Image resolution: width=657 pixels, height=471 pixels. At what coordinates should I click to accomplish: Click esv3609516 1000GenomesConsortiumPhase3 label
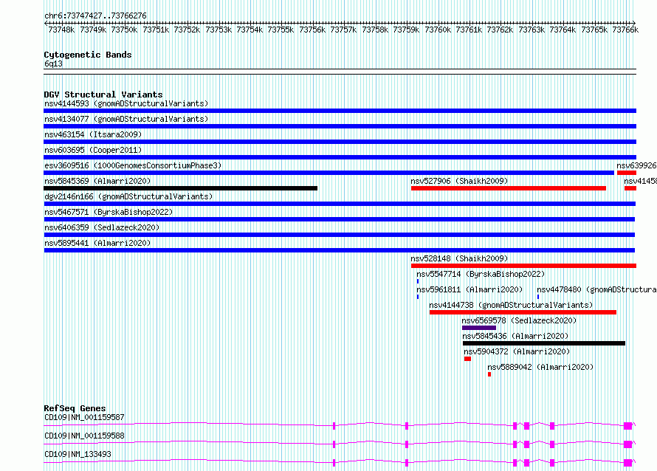(133, 165)
